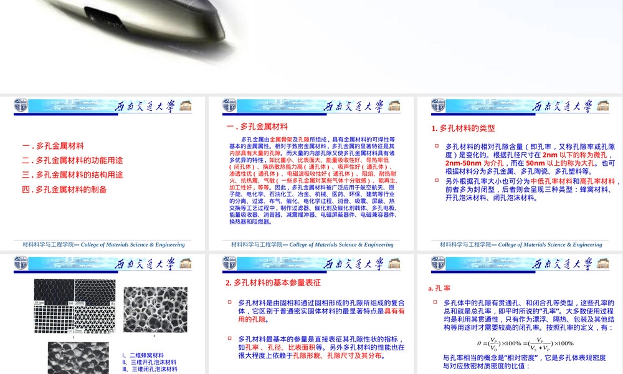Open the slide titled a. 孔率

520,314
